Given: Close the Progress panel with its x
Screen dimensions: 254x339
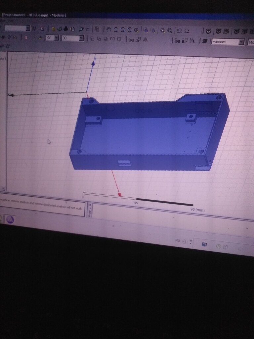Looking at the screenshot, I should coord(90,205).
